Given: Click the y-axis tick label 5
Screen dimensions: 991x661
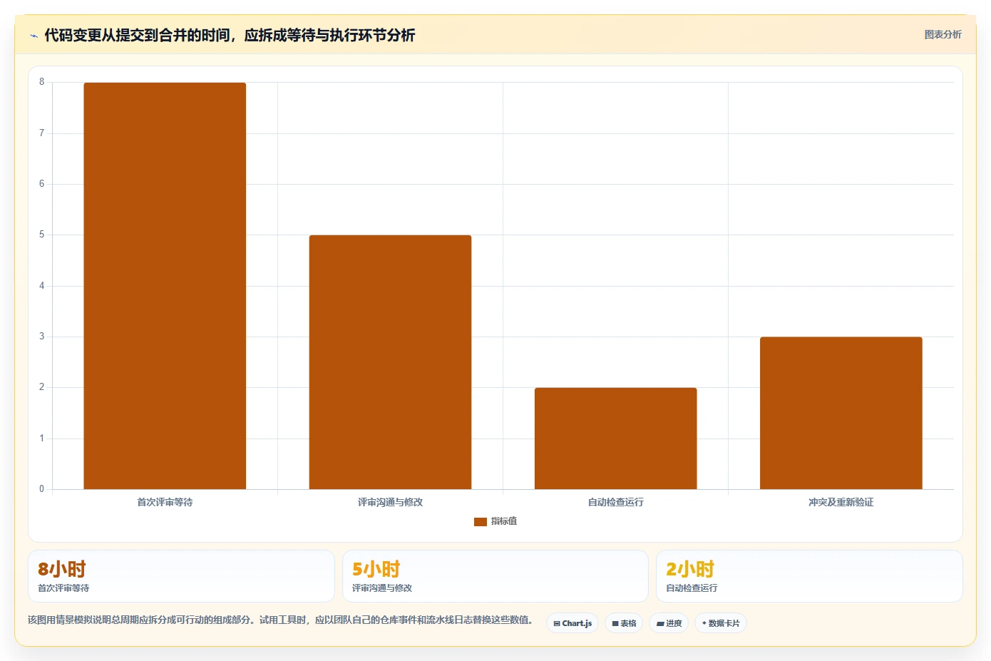Looking at the screenshot, I should tap(41, 235).
